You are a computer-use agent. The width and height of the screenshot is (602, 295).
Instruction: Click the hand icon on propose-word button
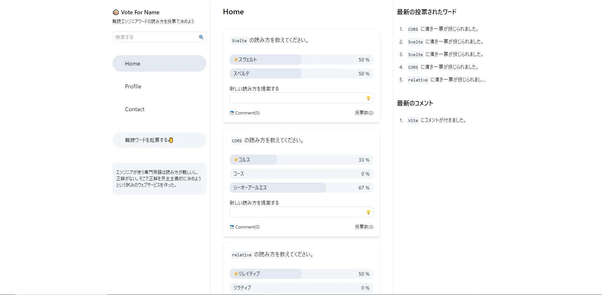[x=171, y=140]
